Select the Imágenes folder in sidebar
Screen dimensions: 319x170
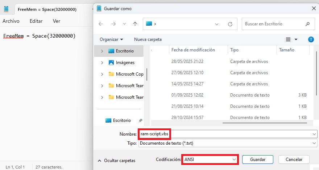point(125,63)
